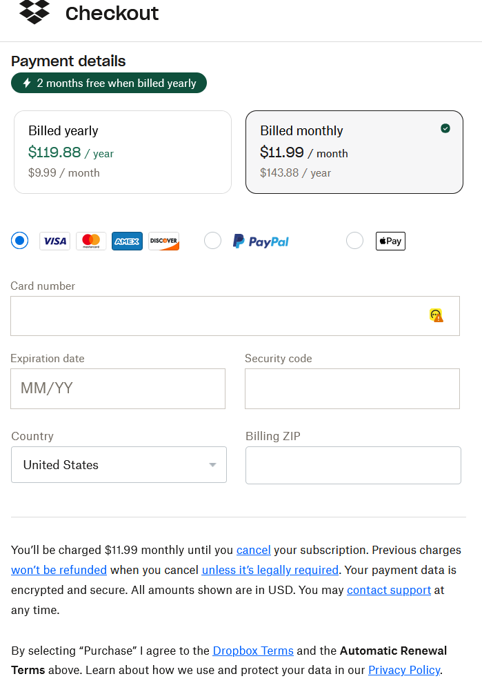482x683 pixels.
Task: Choose the Billed yearly plan card
Action: (123, 152)
